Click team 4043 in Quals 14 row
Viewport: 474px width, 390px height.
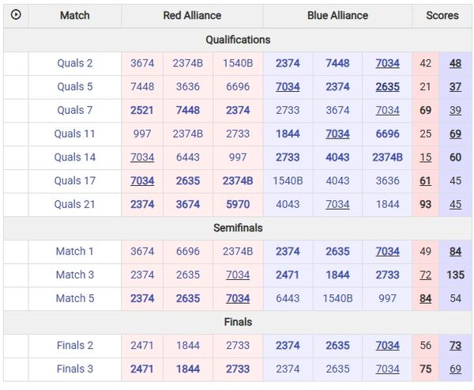(x=337, y=157)
